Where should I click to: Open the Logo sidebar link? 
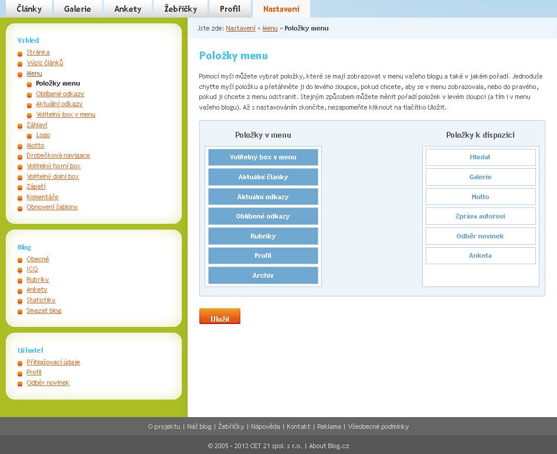(x=43, y=135)
